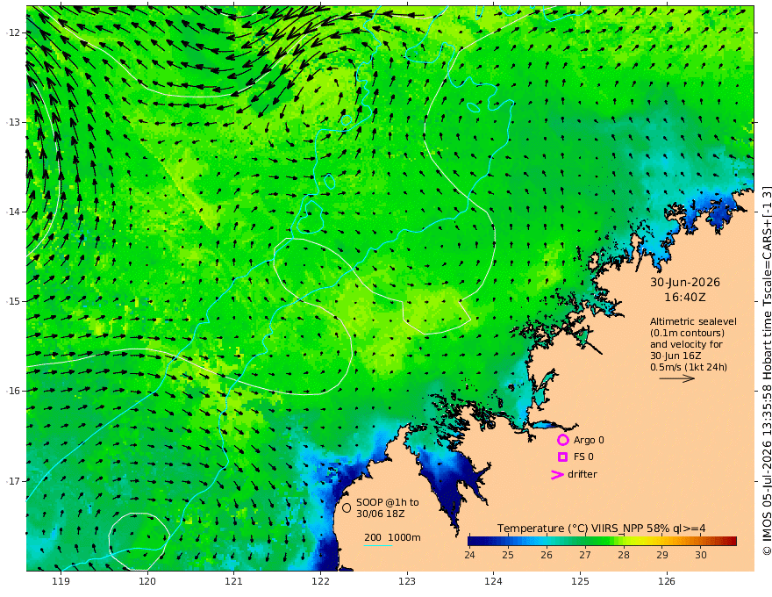Click the 30 colorbar tick label
The image size is (772, 597).
[x=701, y=555]
